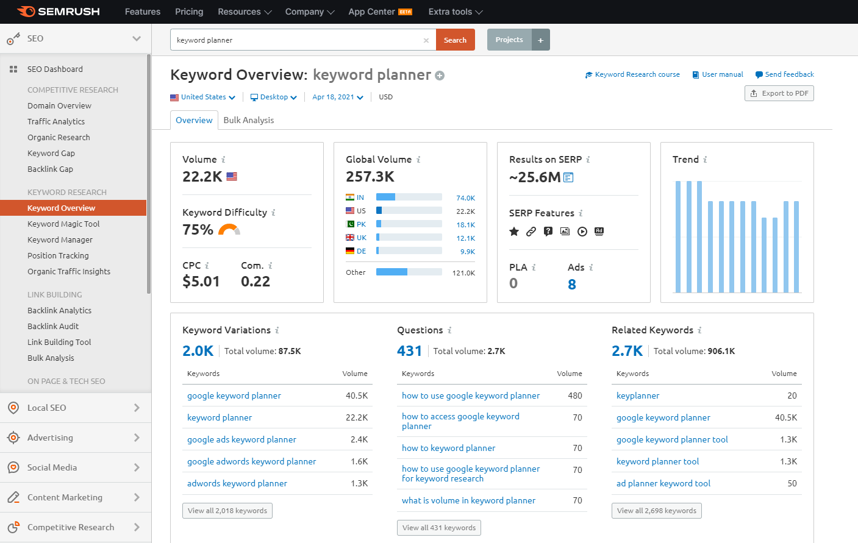Viewport: 858px width, 543px height.
Task: Click the SERP Features info icon
Action: point(581,213)
